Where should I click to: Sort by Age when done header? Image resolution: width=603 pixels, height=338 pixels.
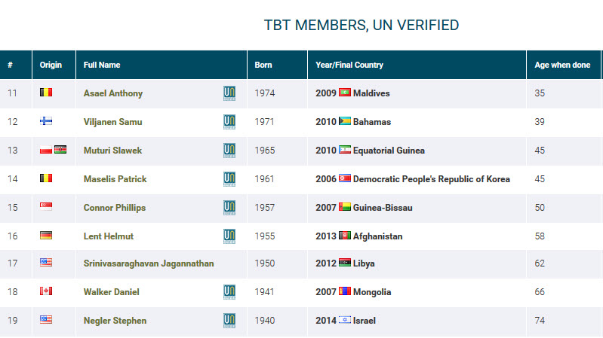562,65
